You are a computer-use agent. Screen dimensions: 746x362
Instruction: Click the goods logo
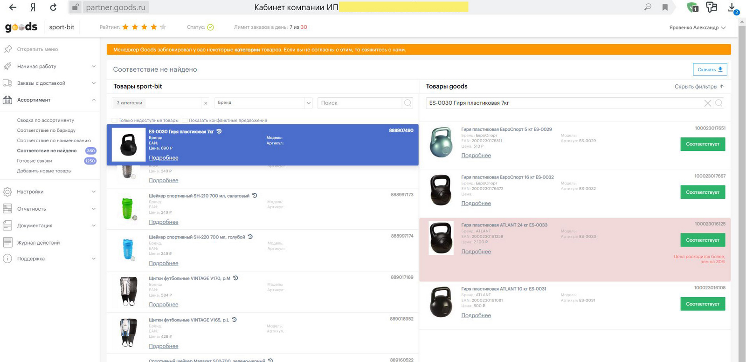click(21, 27)
